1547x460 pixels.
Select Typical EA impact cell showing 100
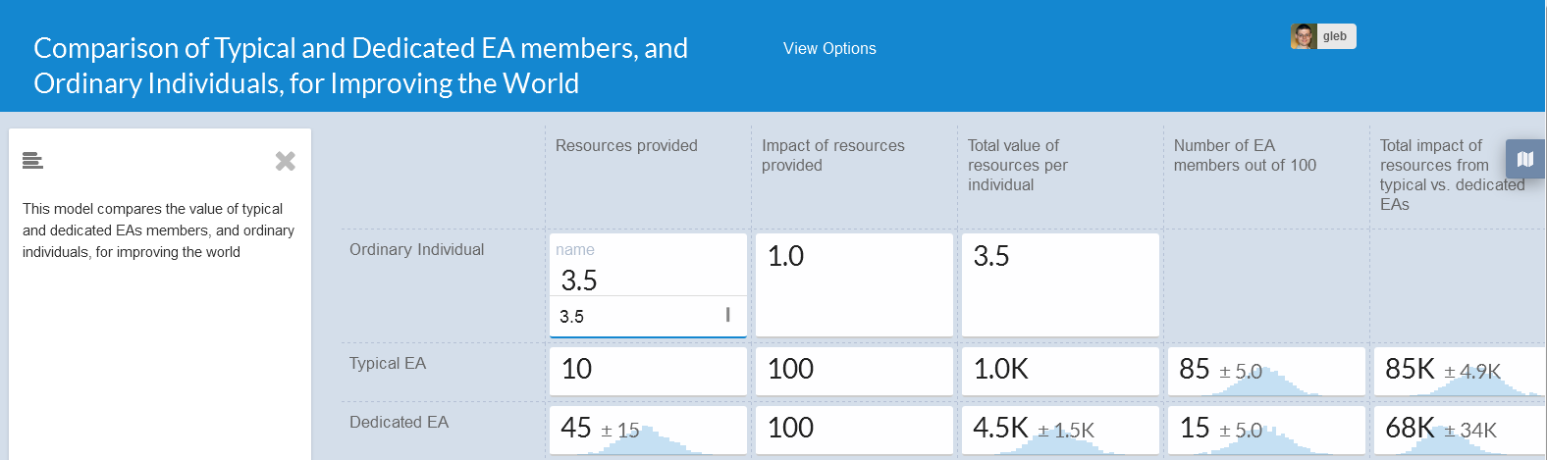point(854,371)
